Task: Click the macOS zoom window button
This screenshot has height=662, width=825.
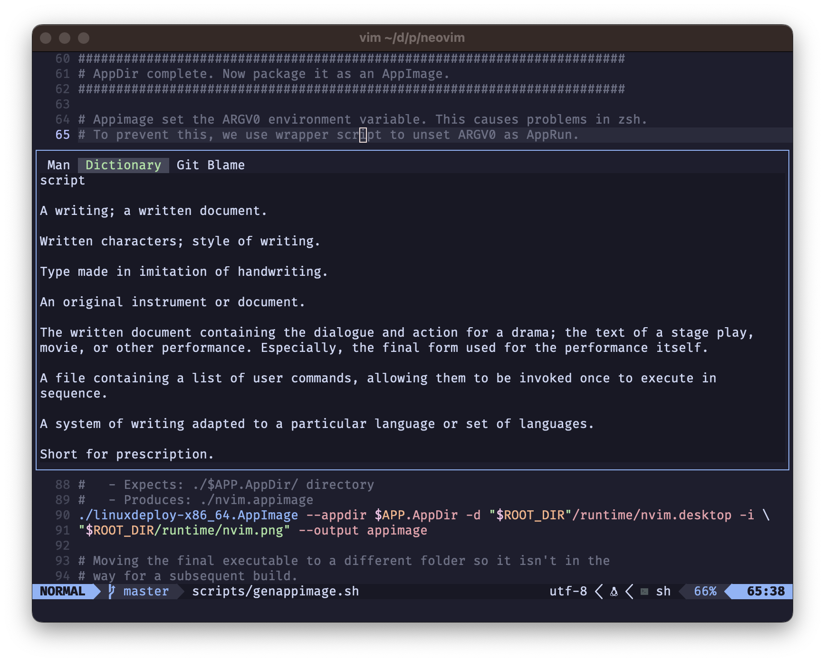Action: point(84,38)
